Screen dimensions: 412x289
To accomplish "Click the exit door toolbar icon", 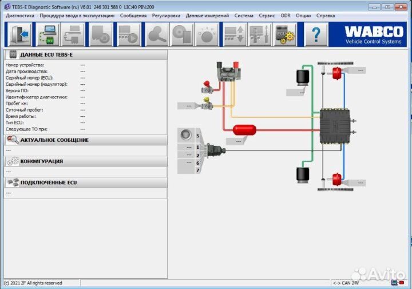I will click(x=19, y=35).
